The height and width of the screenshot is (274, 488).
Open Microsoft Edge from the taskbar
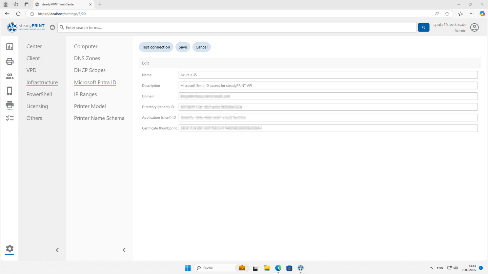click(278, 268)
